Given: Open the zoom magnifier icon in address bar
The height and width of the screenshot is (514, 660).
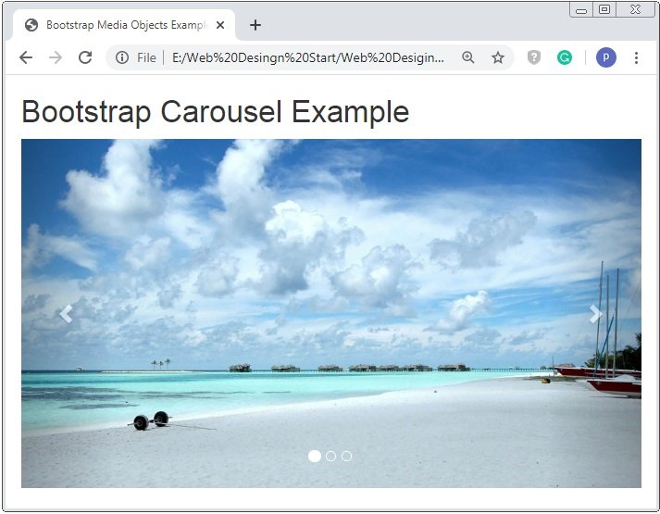Looking at the screenshot, I should tap(468, 57).
